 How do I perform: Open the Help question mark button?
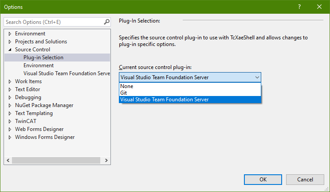point(299,7)
